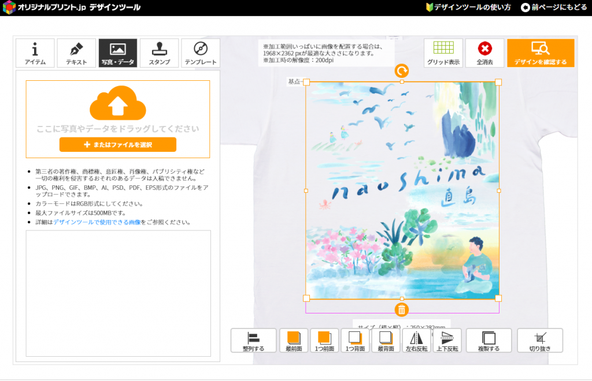Switch to the テキスト tab
The image size is (592, 381).
[76, 53]
